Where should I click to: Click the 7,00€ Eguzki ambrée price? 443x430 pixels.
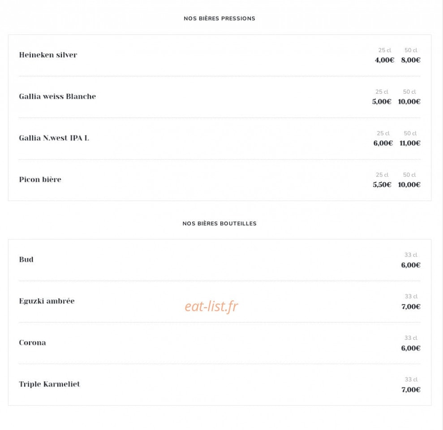tap(411, 307)
